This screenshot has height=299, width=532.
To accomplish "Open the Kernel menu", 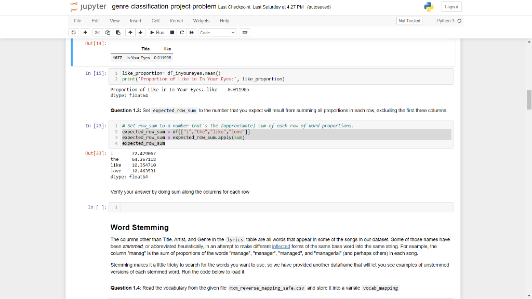I will (176, 21).
